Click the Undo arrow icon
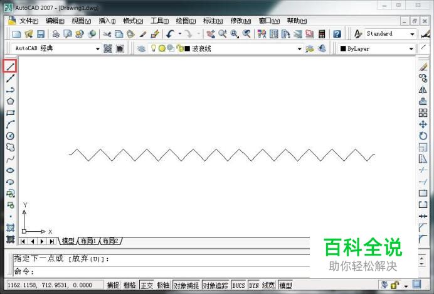The width and height of the screenshot is (434, 294). click(x=170, y=34)
